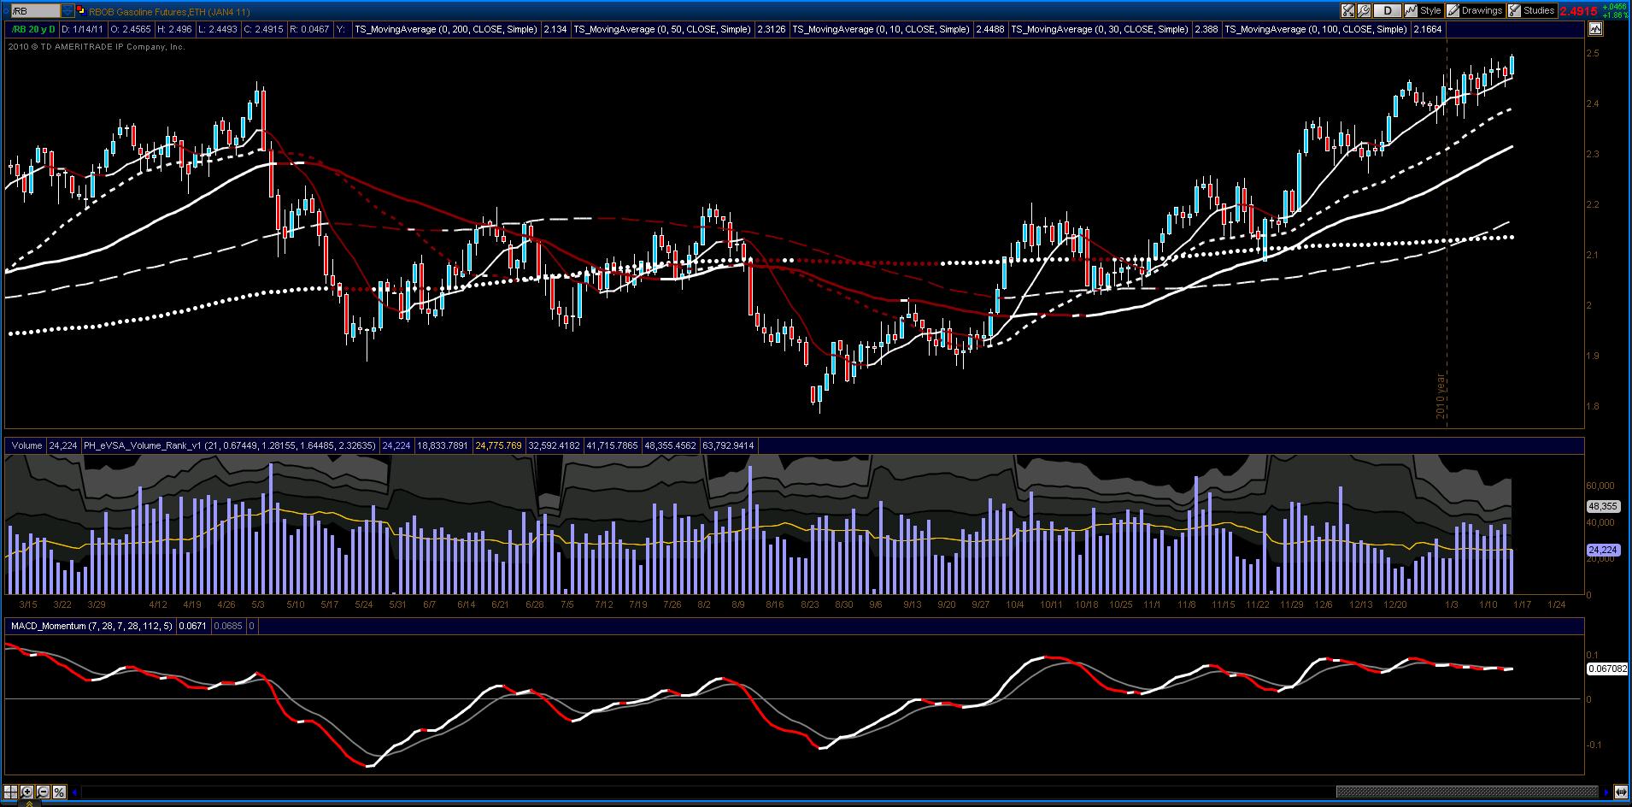1632x807 pixels.
Task: Click the TS_MovingAverage 30 study label
Action: (x=1100, y=29)
